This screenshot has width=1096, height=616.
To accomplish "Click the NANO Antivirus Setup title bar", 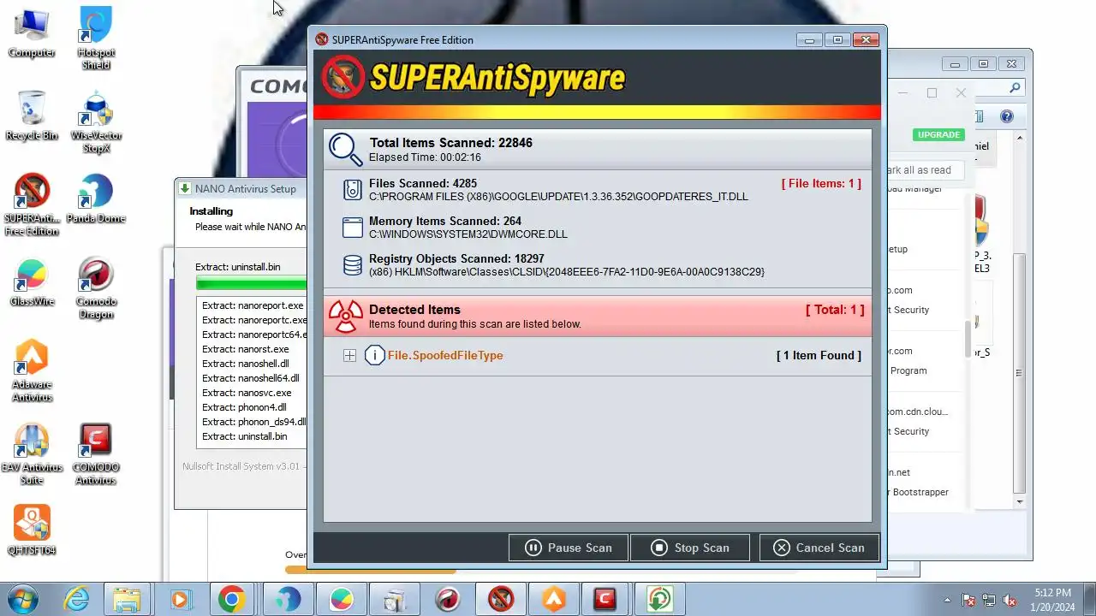I will (241, 188).
